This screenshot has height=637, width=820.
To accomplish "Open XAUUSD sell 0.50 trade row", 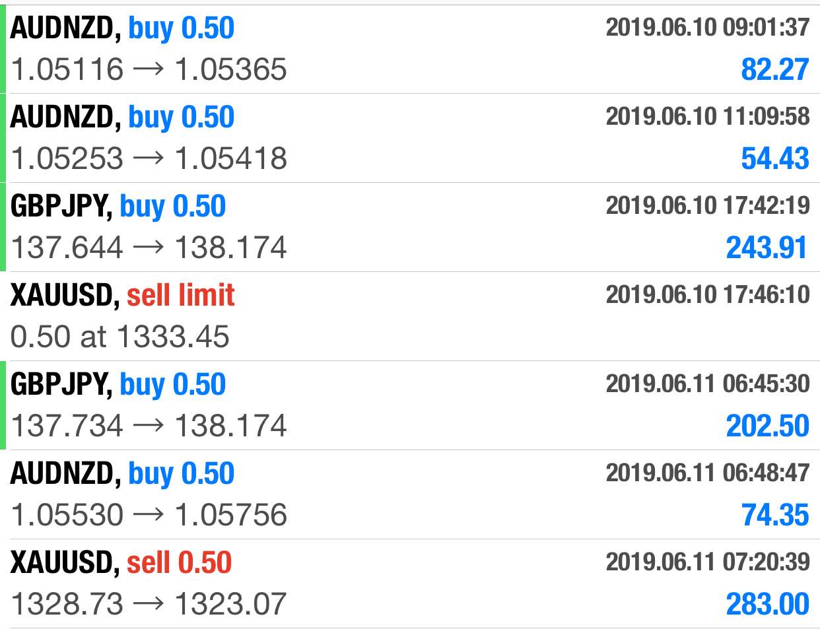I will point(410,584).
